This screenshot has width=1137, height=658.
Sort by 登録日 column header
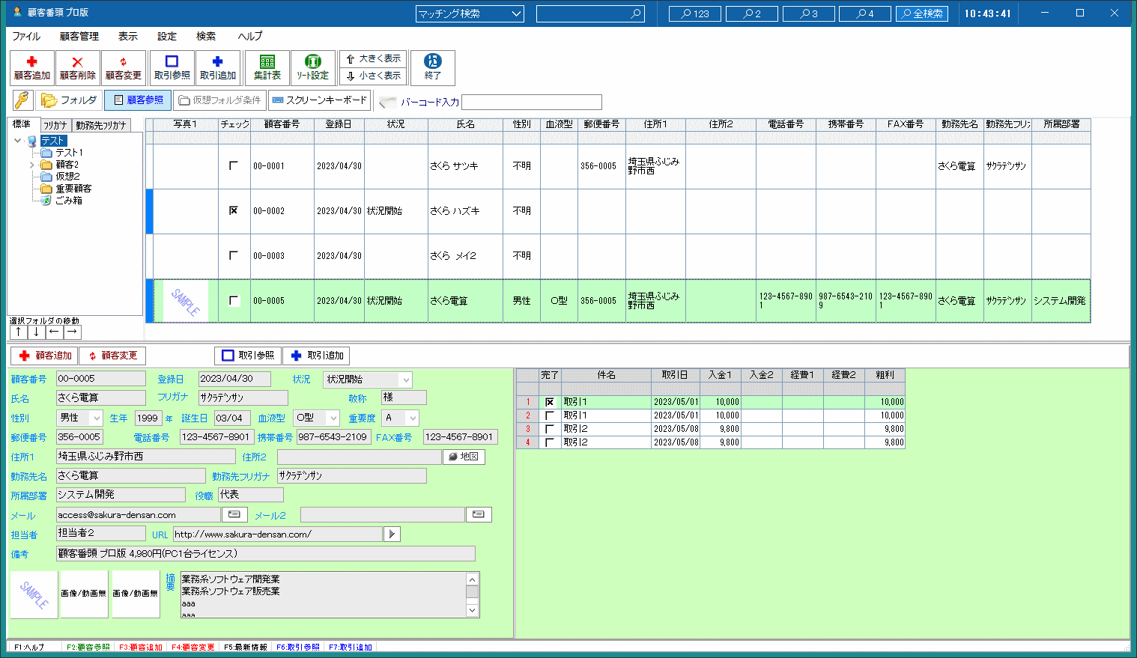(x=339, y=124)
